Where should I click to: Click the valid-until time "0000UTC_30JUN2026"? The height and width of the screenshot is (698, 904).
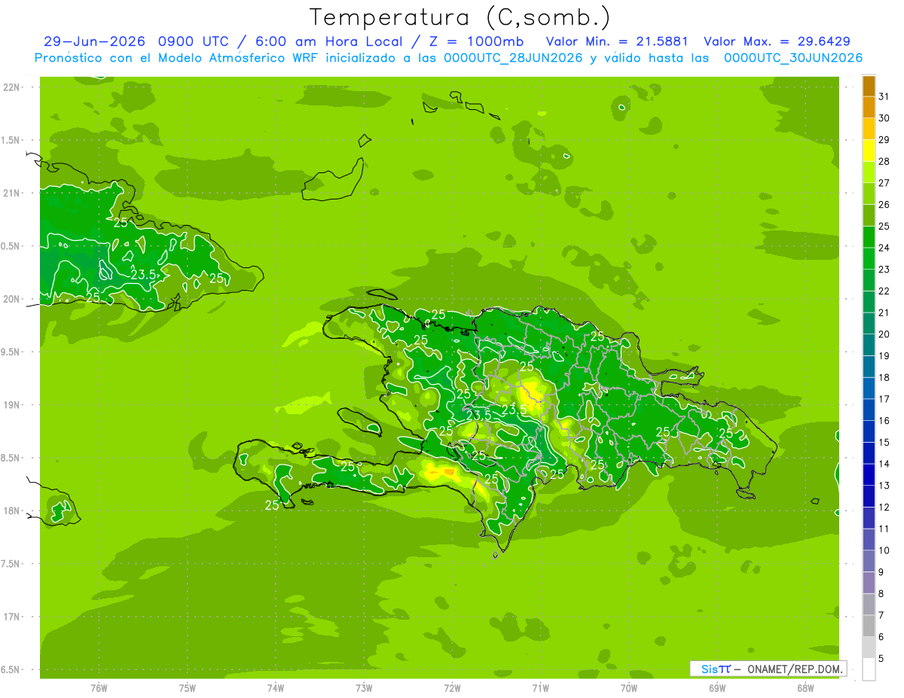[793, 58]
